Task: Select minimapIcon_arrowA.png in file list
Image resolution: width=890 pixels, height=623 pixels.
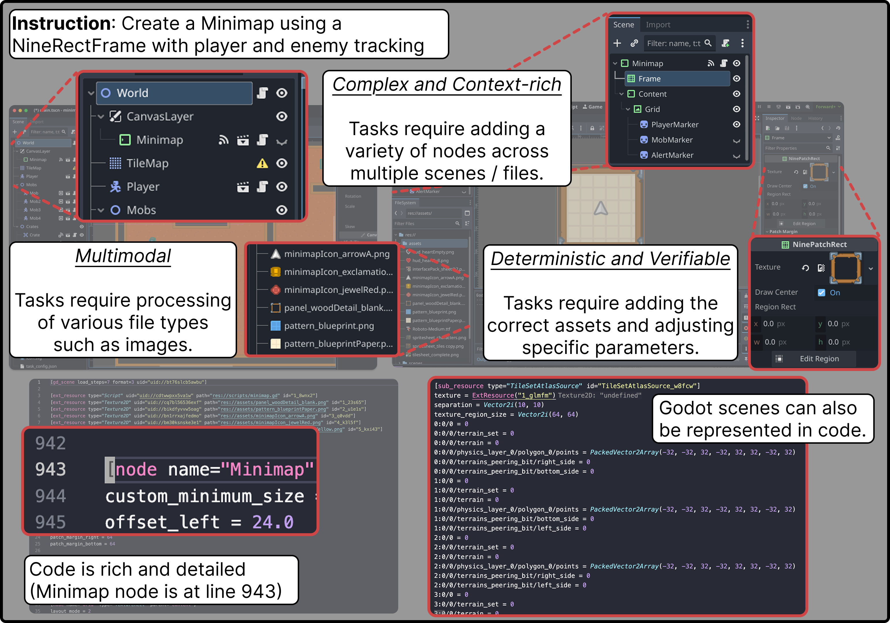Action: (336, 254)
